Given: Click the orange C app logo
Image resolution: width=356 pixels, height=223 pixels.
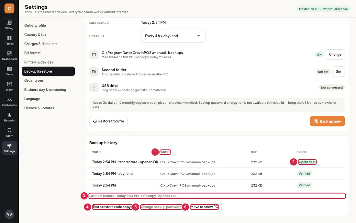Looking at the screenshot, I should pos(9,8).
